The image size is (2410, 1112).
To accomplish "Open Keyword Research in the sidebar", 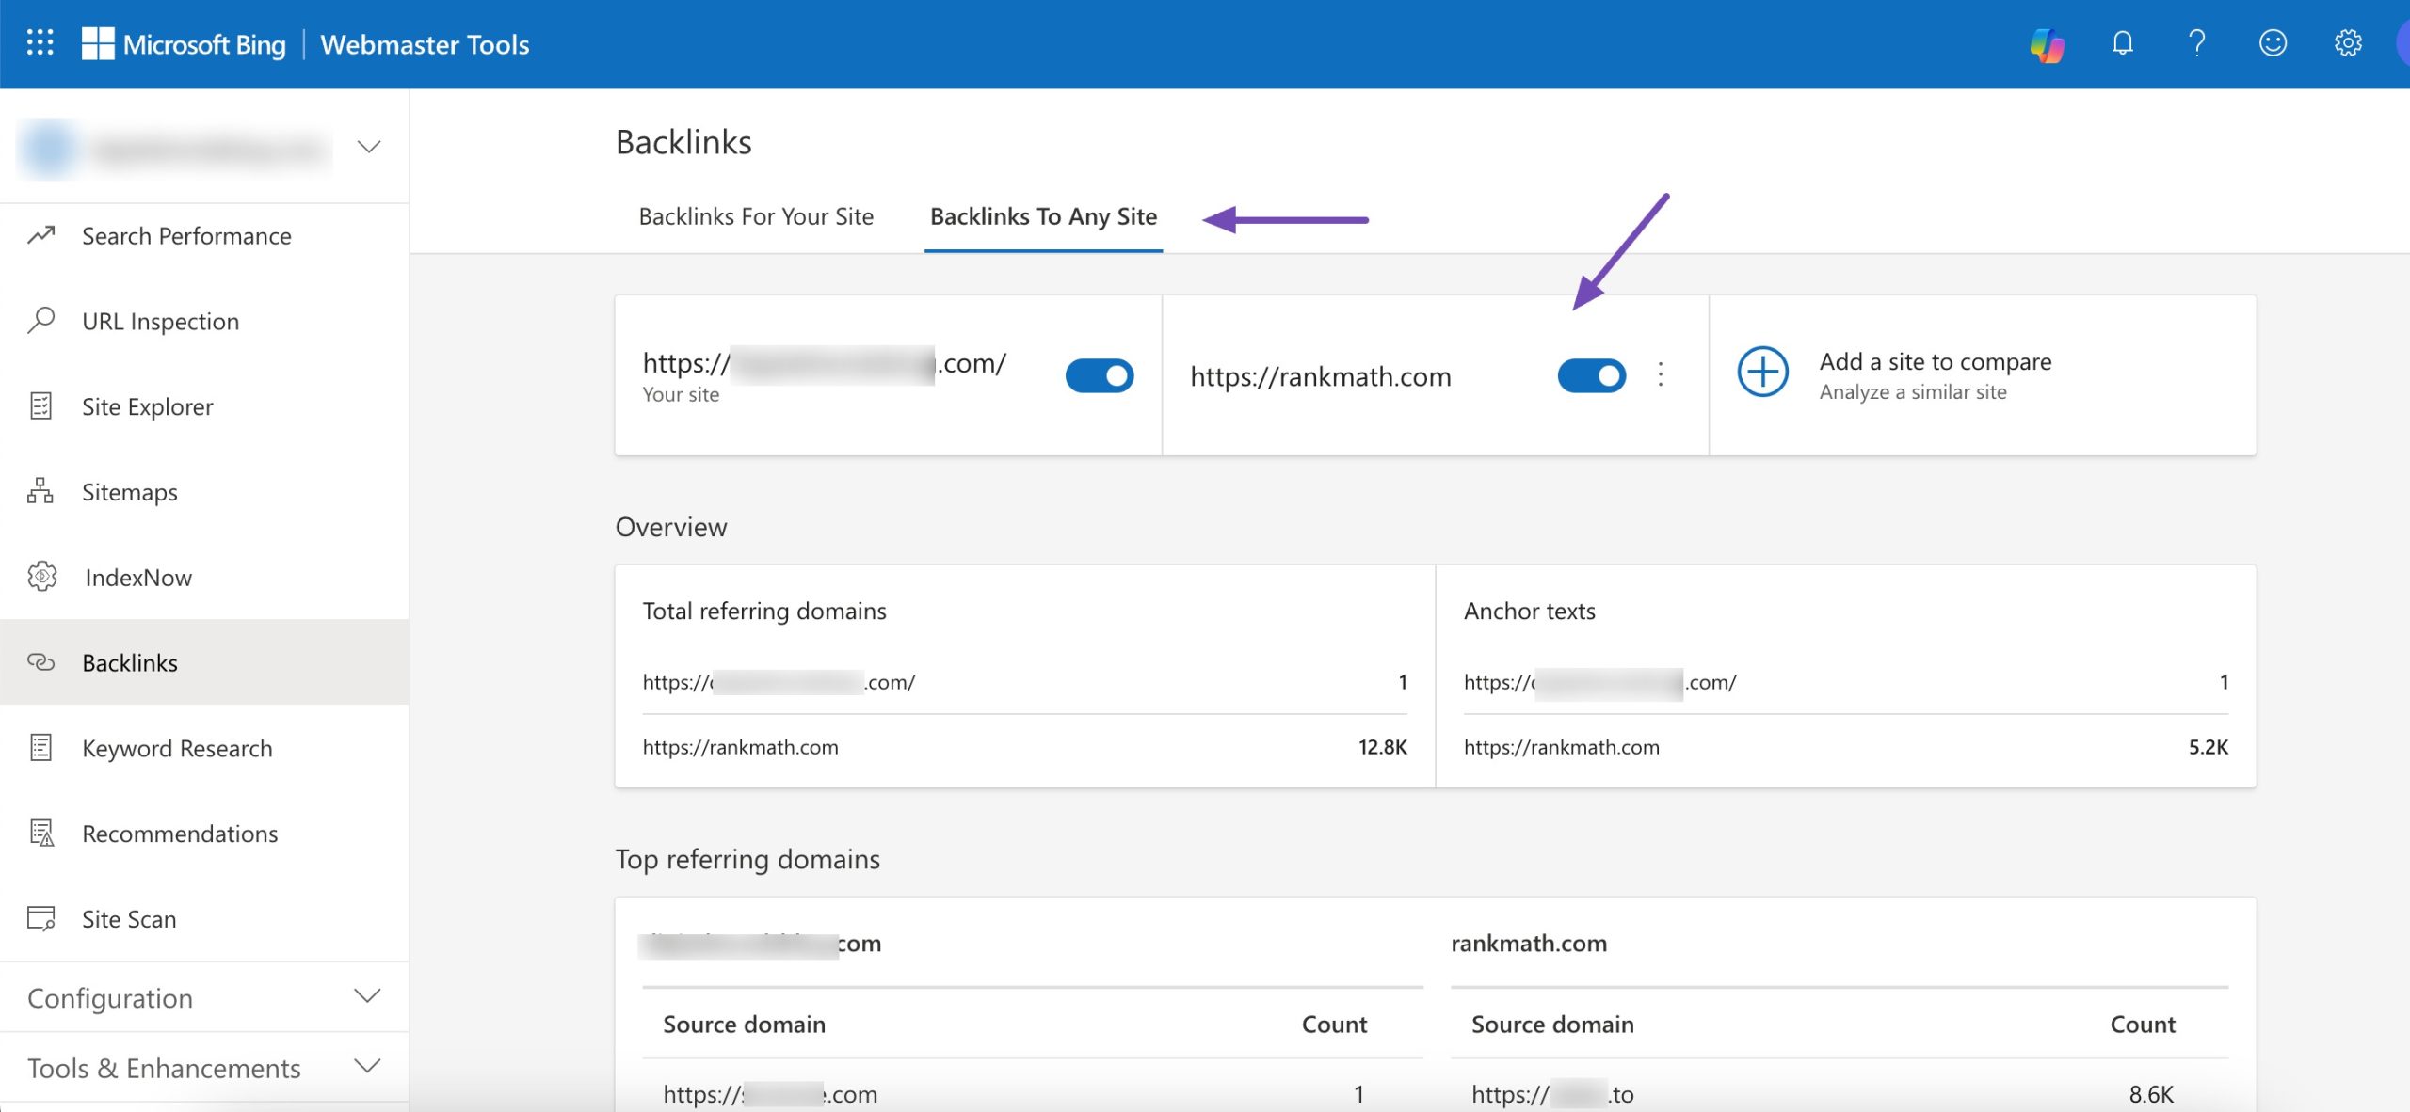I will 204,748.
